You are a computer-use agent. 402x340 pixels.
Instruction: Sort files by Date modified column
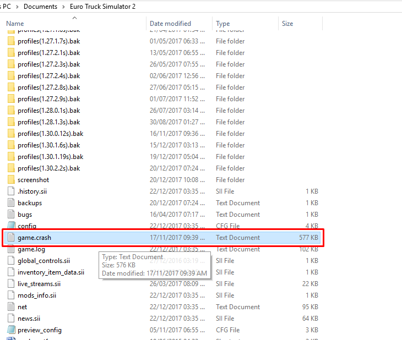click(171, 24)
